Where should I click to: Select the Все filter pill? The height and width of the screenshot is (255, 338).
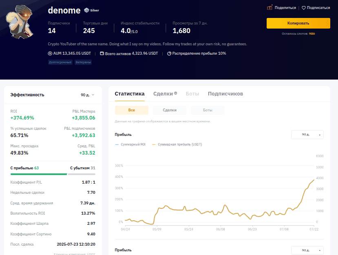132,110
